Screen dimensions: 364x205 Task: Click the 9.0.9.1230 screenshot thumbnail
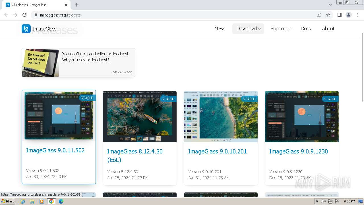click(x=302, y=117)
